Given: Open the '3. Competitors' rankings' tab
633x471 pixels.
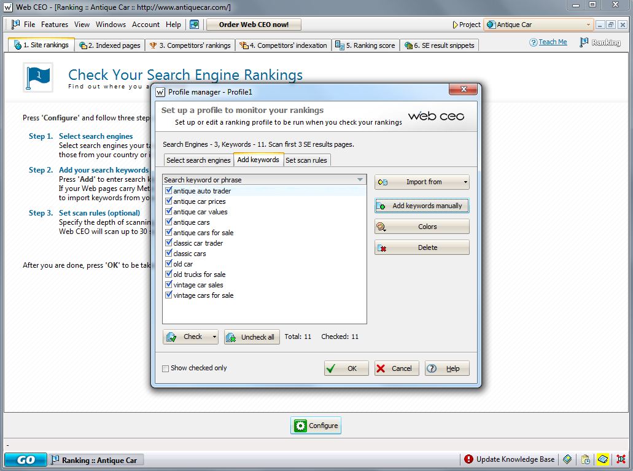Looking at the screenshot, I should tap(190, 45).
